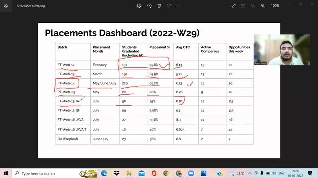
Task: Switch to Zoom in the taskbar
Action: [191, 173]
